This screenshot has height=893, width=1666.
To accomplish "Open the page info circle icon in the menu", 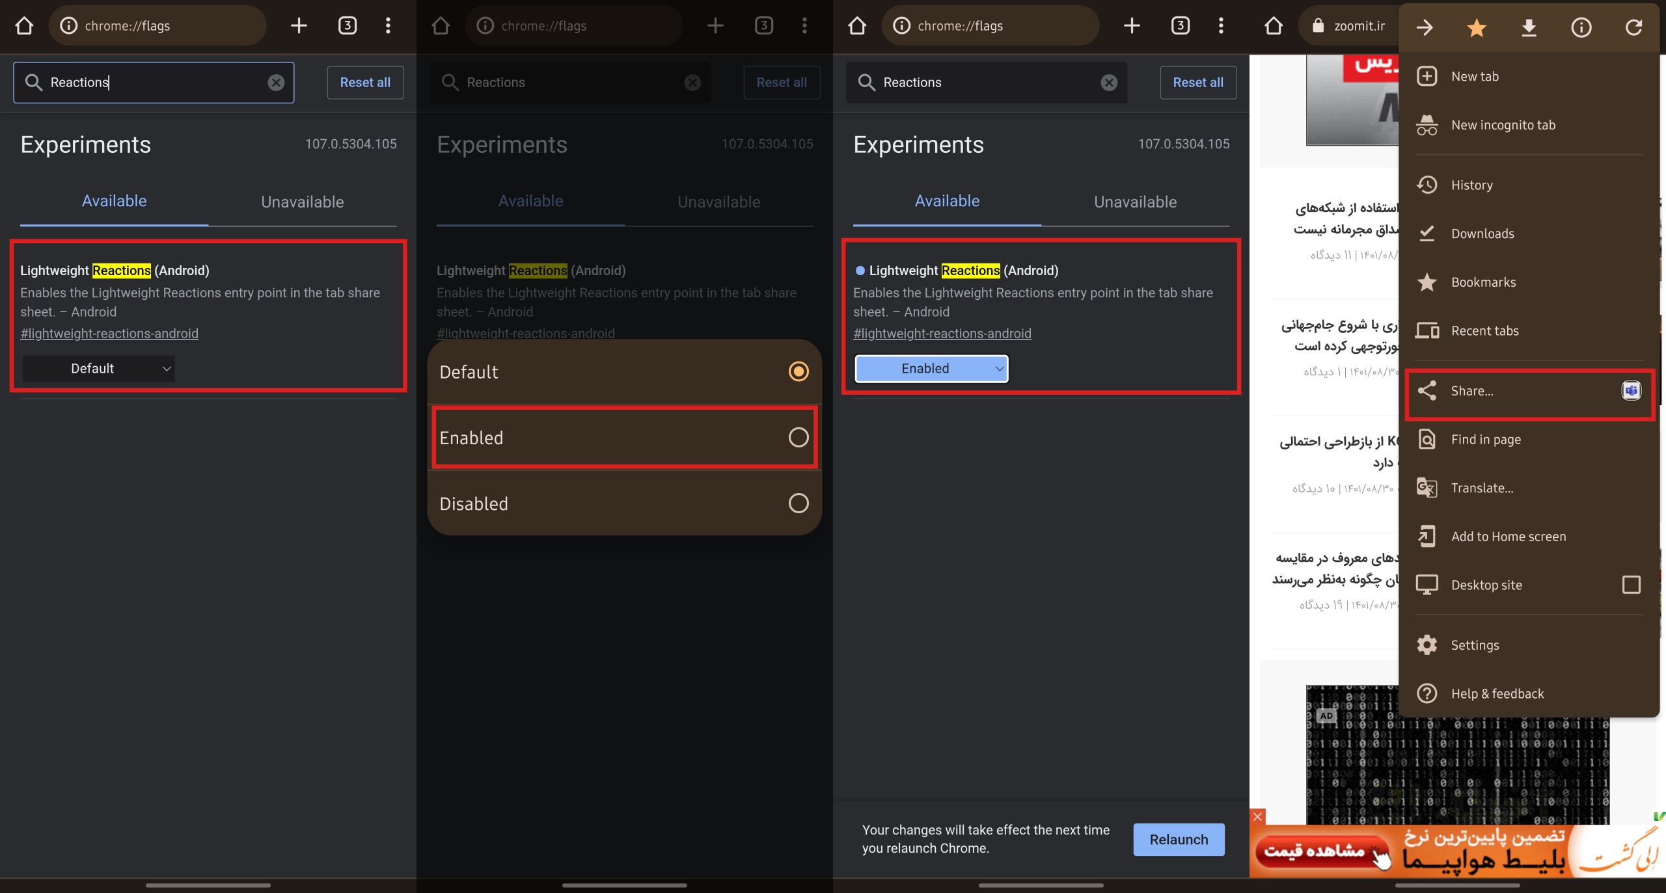I will (x=1581, y=27).
